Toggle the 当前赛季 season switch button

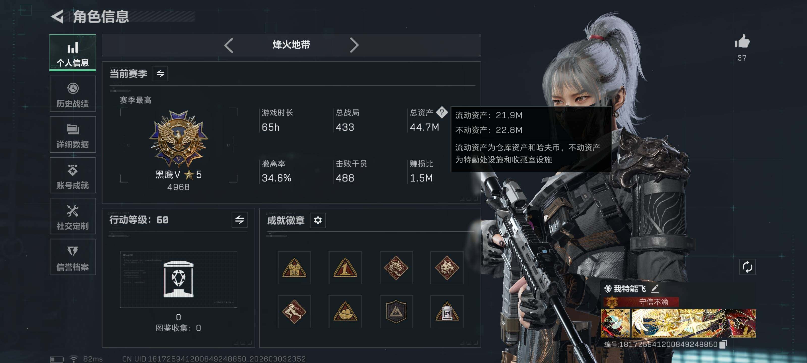(x=160, y=74)
